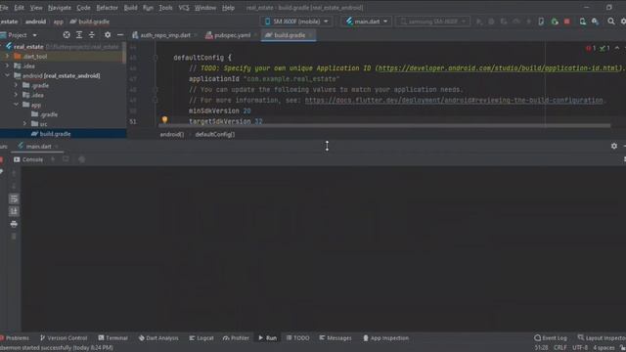The image size is (626, 352).
Task: Open the File menu
Action: point(4,8)
